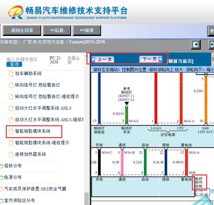Click the page icon beside 智能钥匙模块系统-维修提示
This screenshot has width=214, height=205.
tap(11, 143)
